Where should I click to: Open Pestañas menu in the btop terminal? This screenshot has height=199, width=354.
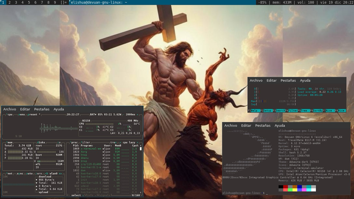point(42,109)
